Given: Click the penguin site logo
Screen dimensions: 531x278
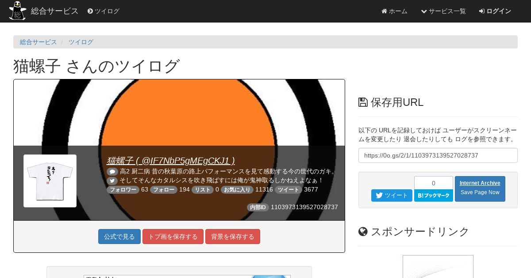Looking at the screenshot, I should [x=17, y=11].
